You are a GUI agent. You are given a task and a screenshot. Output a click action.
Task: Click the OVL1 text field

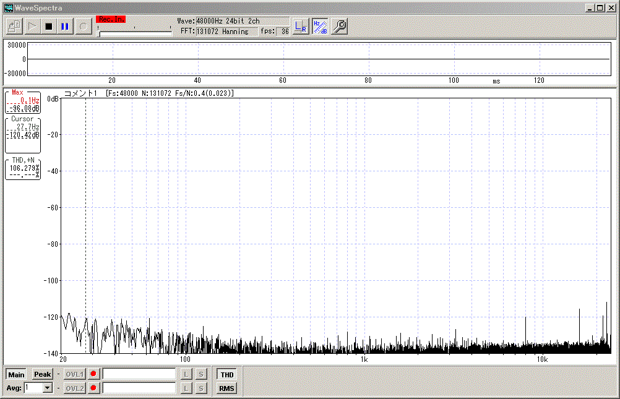tap(139, 374)
